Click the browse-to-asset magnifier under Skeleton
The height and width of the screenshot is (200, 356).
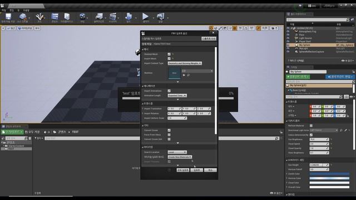189,75
